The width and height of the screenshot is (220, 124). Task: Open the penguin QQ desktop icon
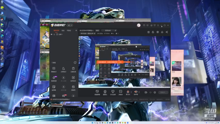(2, 19)
